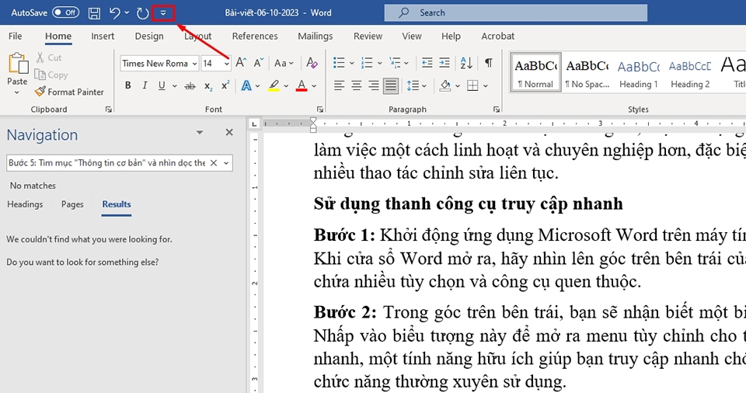Toggle superscript formatting
This screenshot has height=393, width=746.
pos(225,85)
